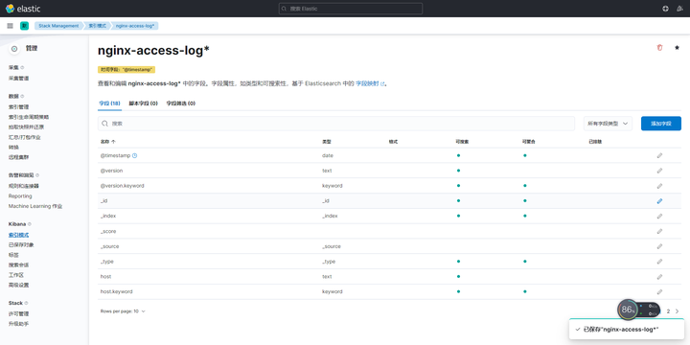Image resolution: width=690 pixels, height=345 pixels.
Task: Click the field search magnifier icon
Action: 104,124
